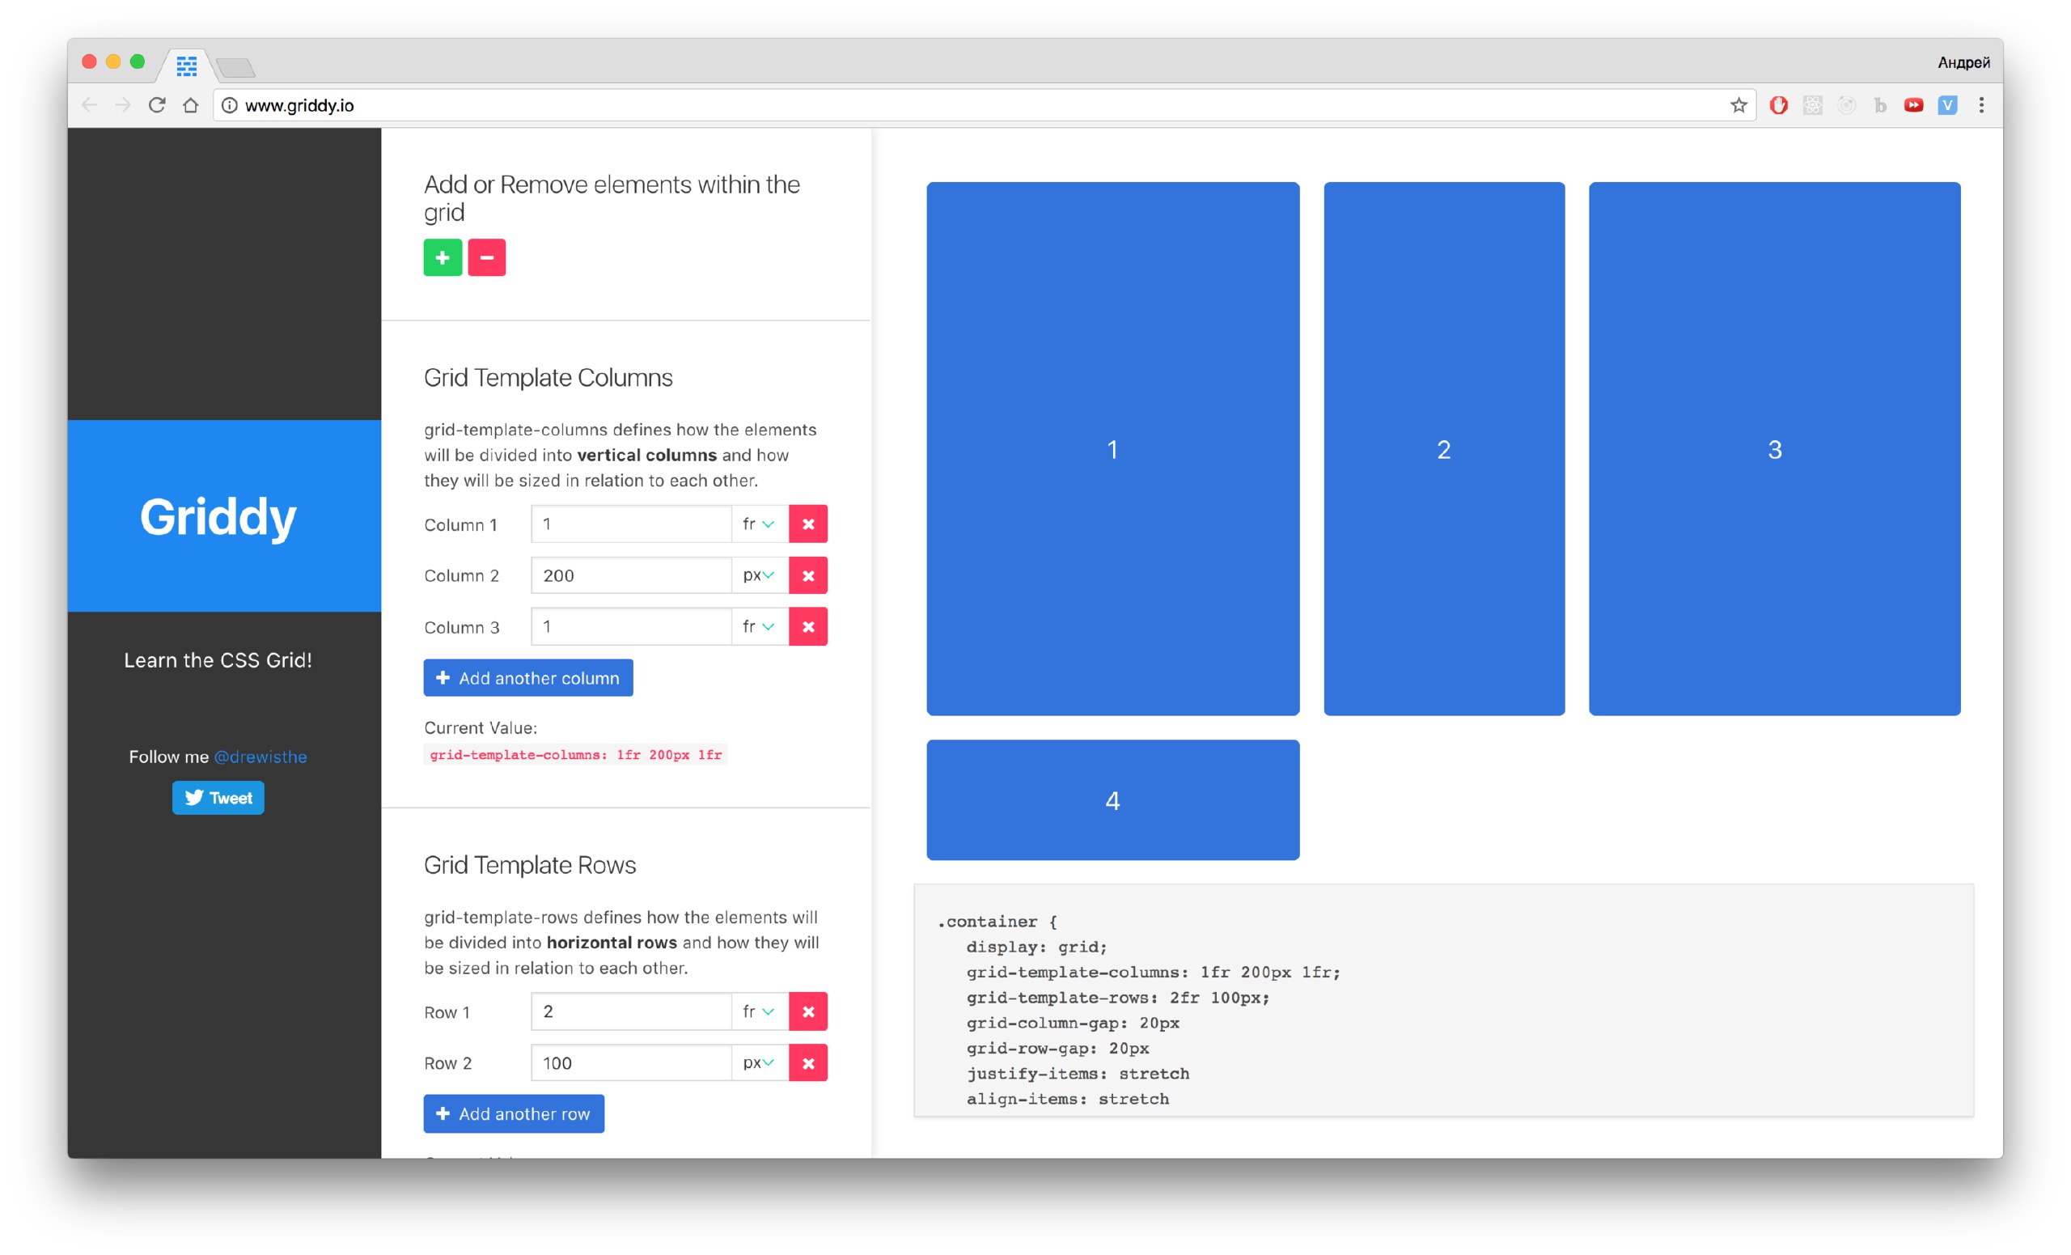Select the Griddy browser tab
The width and height of the screenshot is (2071, 1255).
click(x=187, y=66)
